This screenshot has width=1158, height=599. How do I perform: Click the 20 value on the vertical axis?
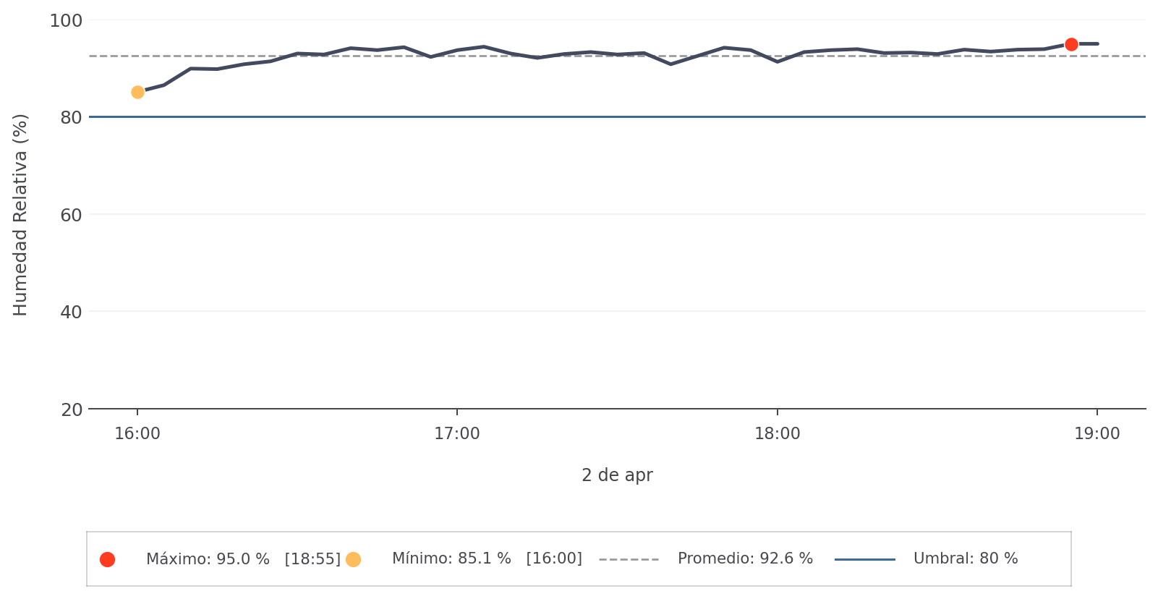tap(72, 409)
